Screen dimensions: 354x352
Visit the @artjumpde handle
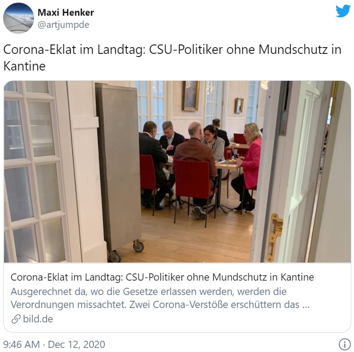coord(64,25)
